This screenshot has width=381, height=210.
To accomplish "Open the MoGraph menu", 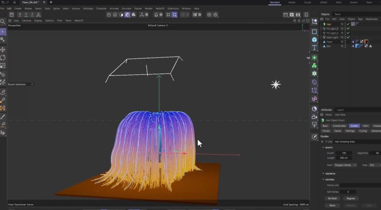I will point(88,9).
